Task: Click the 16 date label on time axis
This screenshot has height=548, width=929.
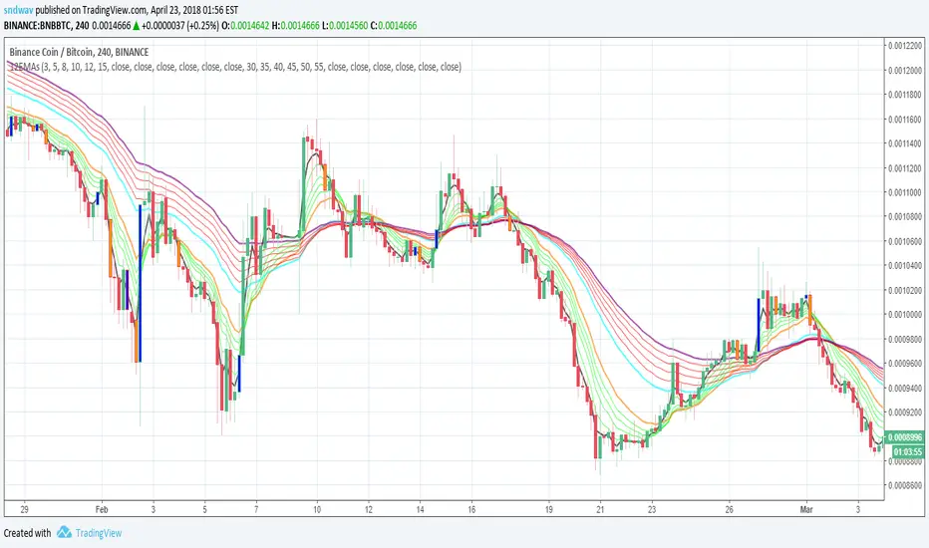Action: (471, 509)
